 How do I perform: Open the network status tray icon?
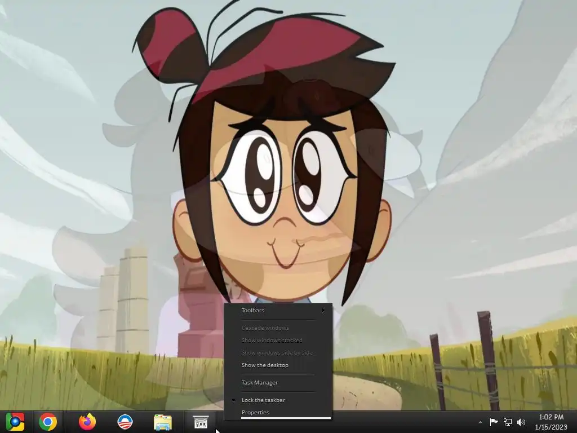pyautogui.click(x=508, y=422)
